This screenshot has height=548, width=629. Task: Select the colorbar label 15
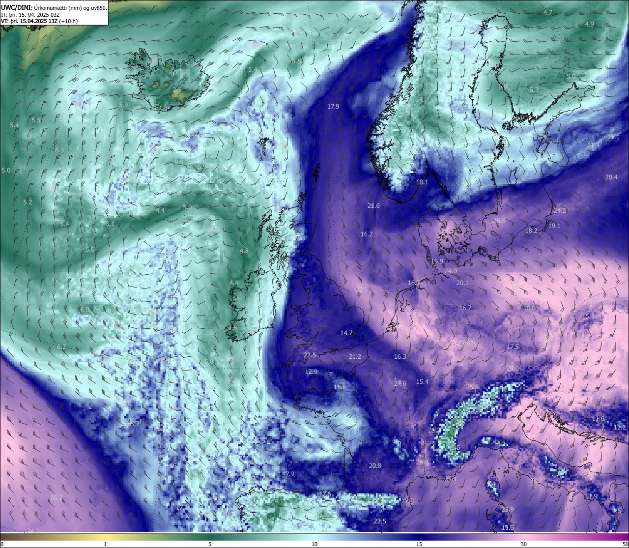point(419,544)
